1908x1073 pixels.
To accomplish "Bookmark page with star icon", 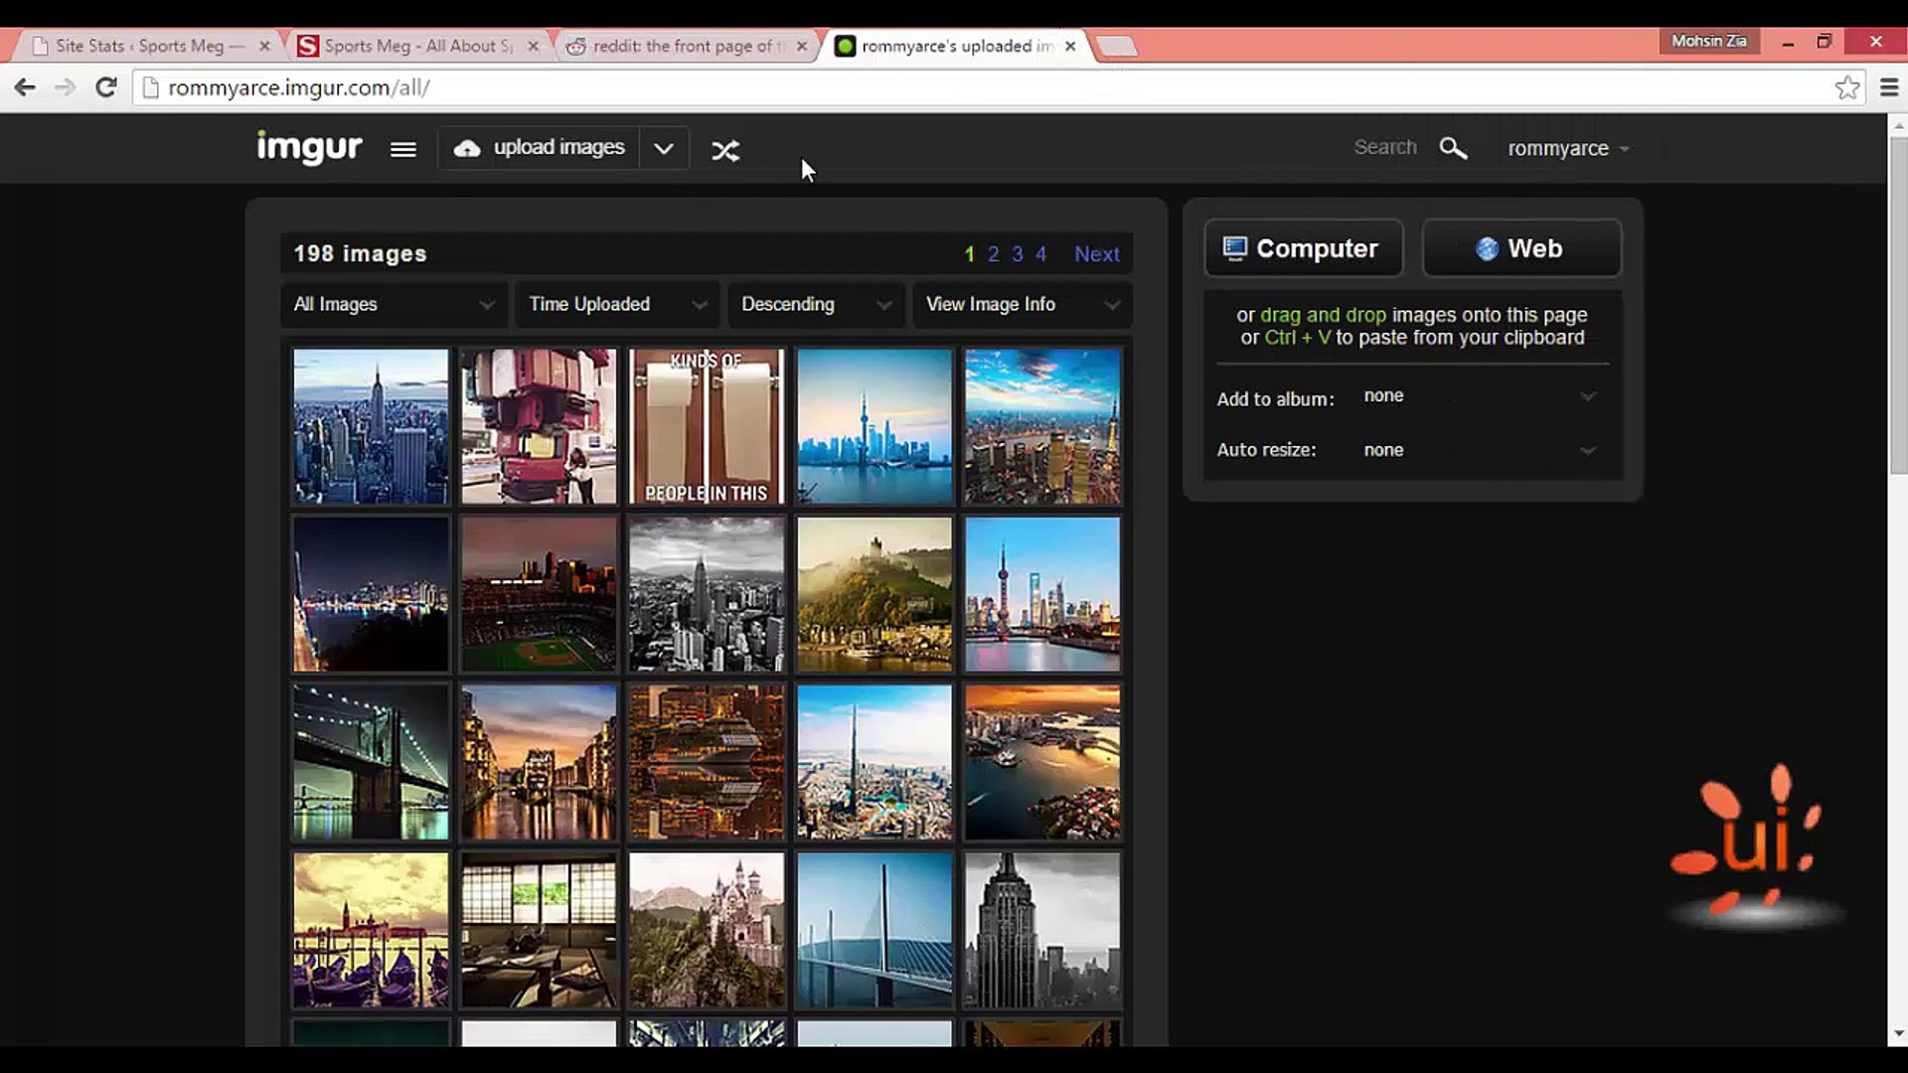I will click(1847, 87).
